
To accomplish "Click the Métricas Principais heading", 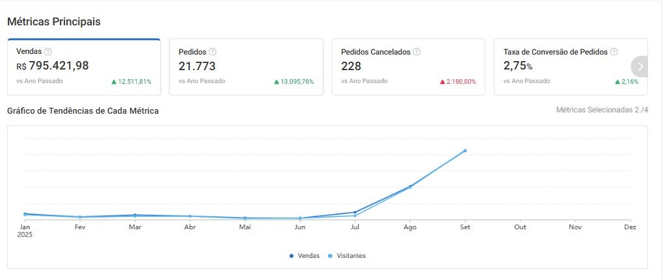I will [x=54, y=21].
